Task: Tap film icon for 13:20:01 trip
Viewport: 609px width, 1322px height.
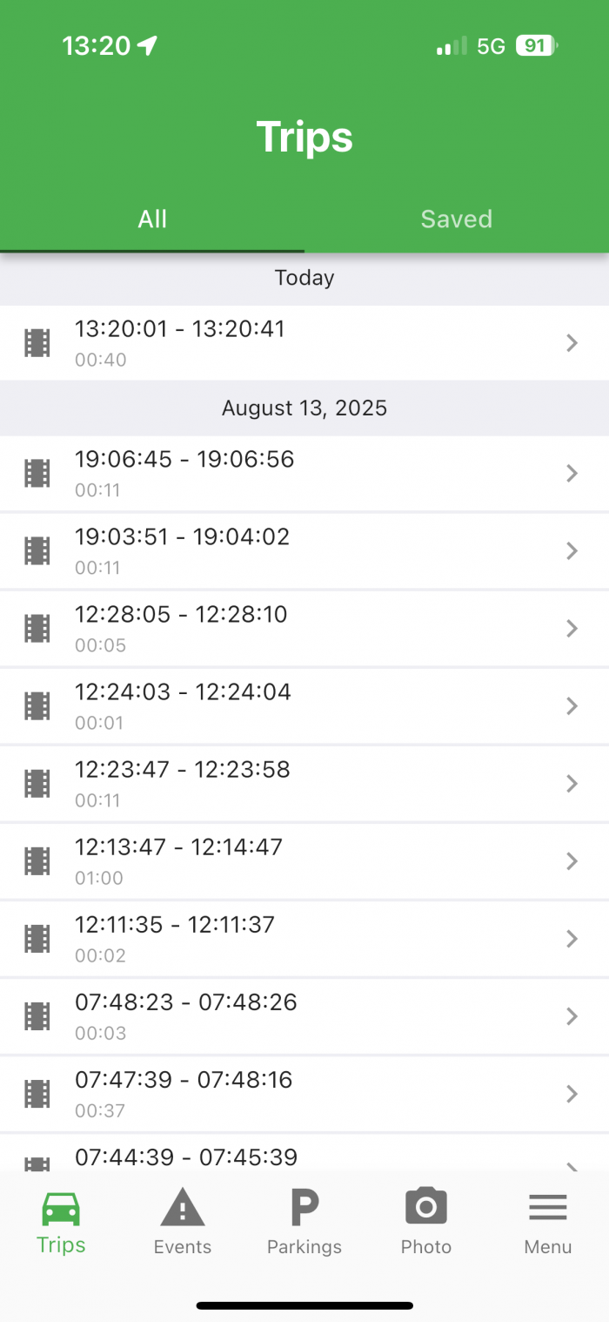Action: point(37,343)
